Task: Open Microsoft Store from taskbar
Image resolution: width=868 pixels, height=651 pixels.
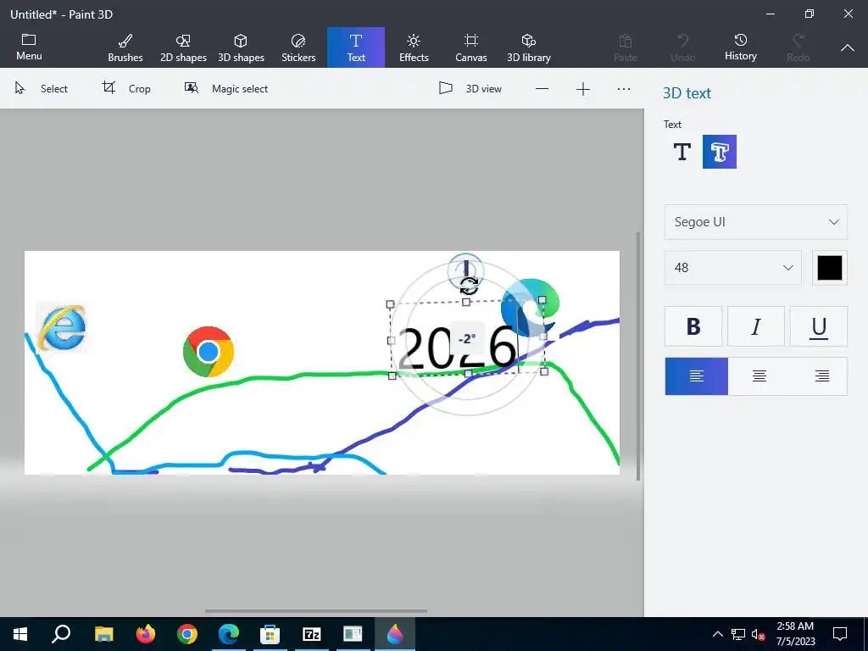Action: coord(270,634)
